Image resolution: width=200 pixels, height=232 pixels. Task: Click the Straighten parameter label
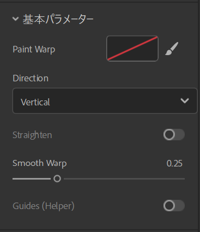(32, 135)
